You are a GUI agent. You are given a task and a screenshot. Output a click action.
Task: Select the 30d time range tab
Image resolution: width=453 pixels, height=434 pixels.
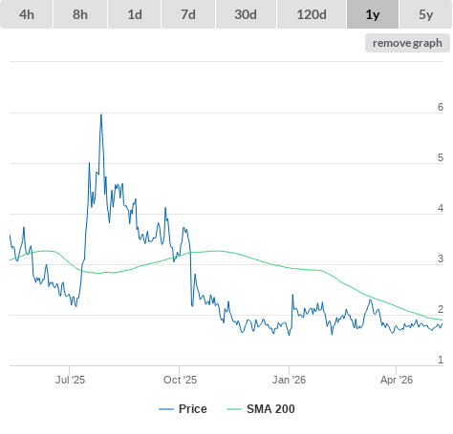246,14
